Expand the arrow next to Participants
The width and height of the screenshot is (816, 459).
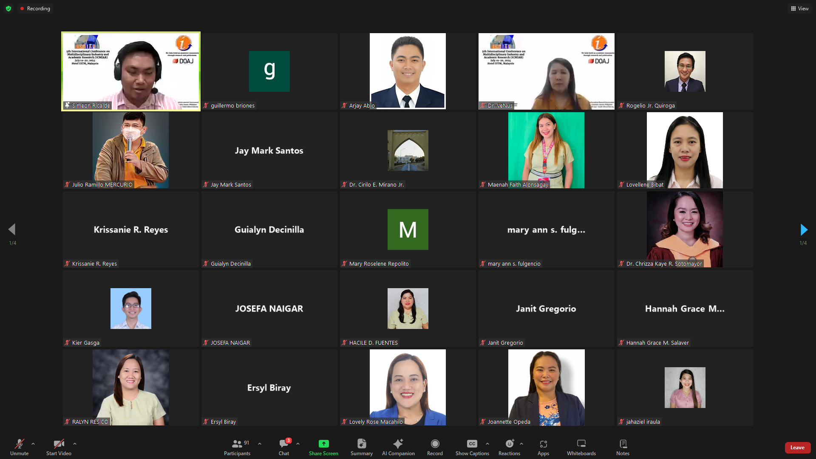[260, 444]
